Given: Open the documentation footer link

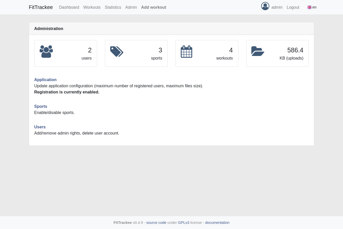Looking at the screenshot, I should pyautogui.click(x=217, y=223).
